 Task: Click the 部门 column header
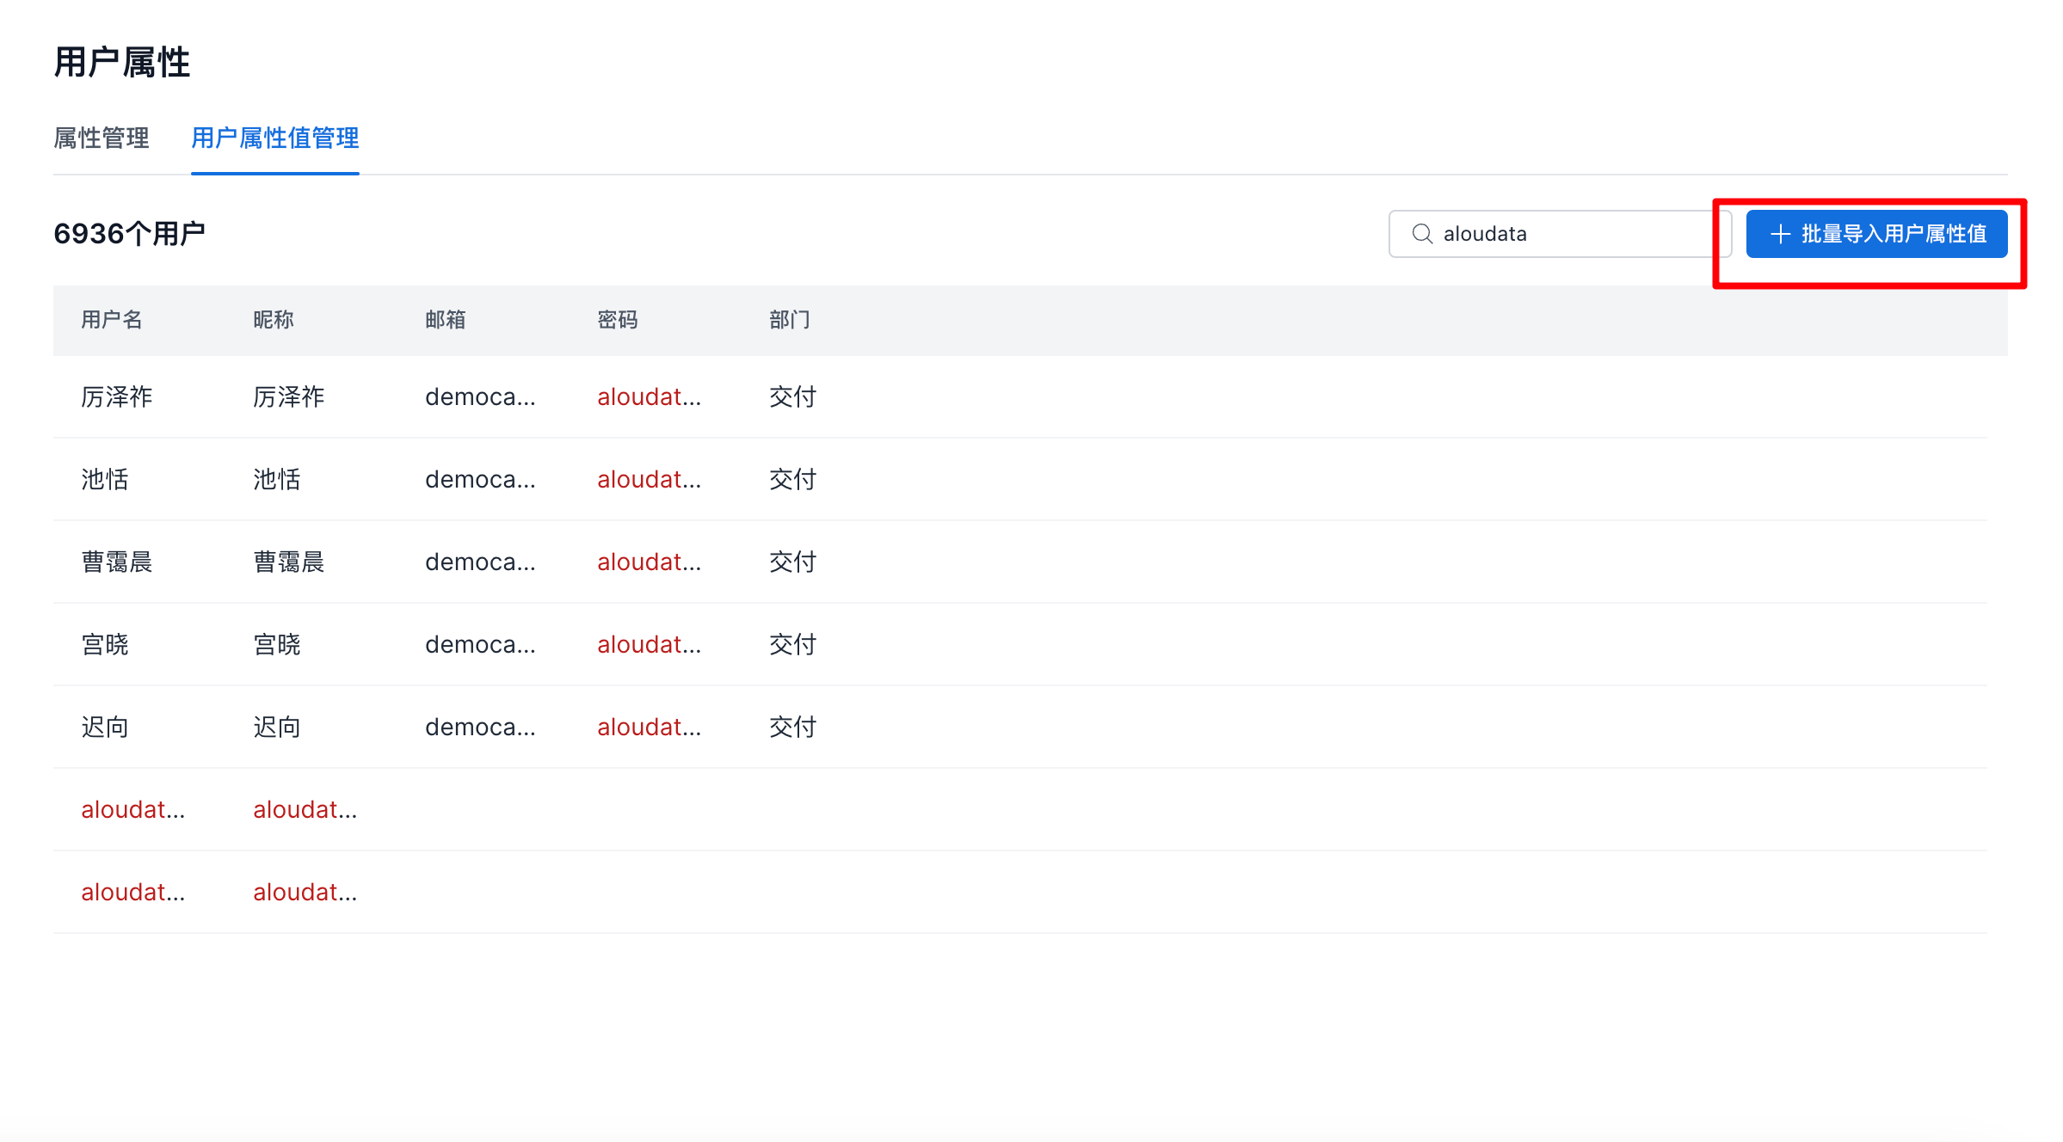pyautogui.click(x=790, y=320)
